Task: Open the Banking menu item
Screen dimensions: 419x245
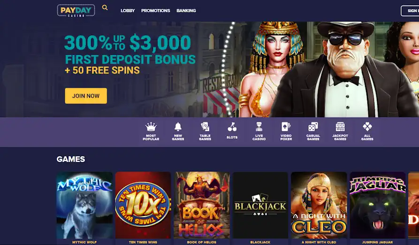Action: (186, 11)
